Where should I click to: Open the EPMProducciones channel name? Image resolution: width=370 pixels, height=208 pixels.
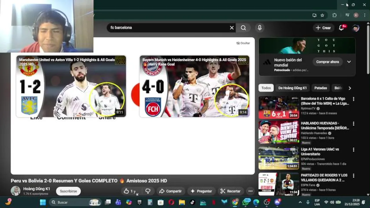(313, 159)
